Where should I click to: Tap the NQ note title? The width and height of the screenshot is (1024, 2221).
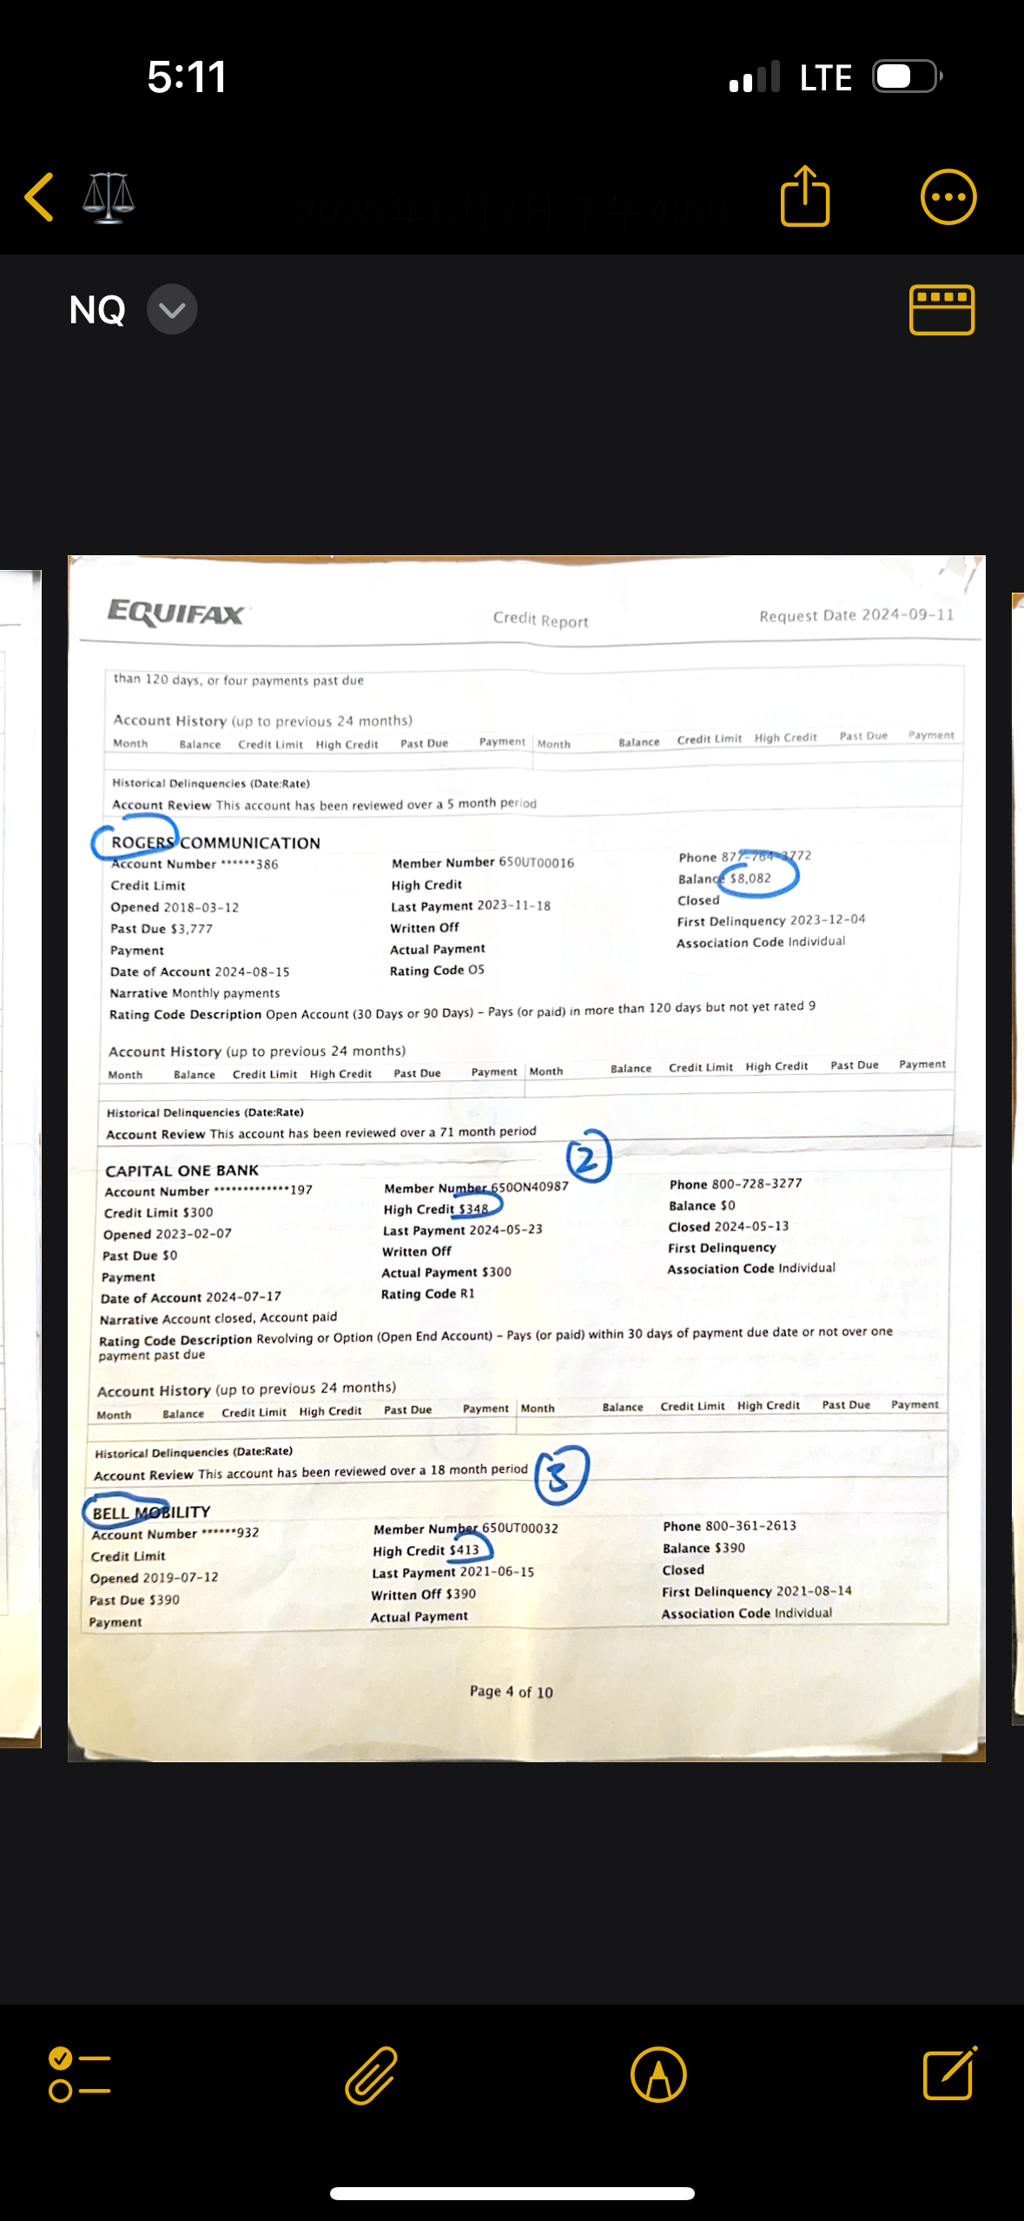[97, 309]
